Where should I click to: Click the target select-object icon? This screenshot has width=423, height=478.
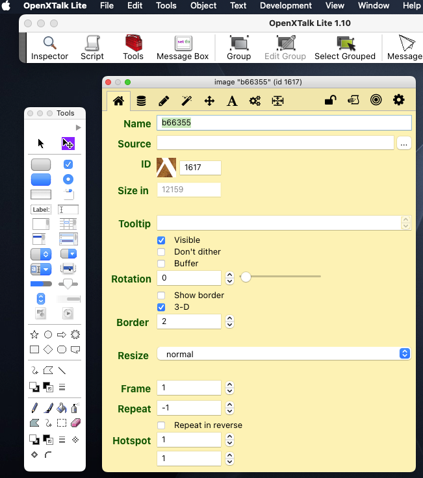376,100
